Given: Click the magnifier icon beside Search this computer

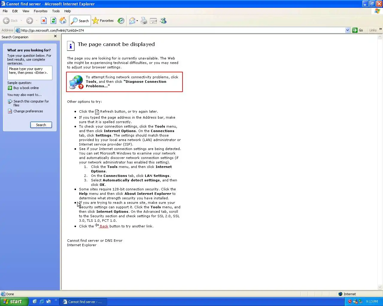Looking at the screenshot, I should click(x=10, y=101).
